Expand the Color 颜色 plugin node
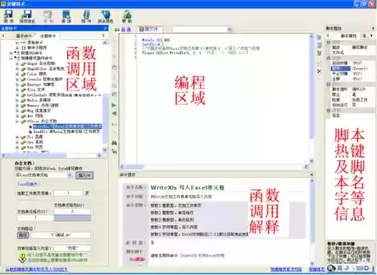The width and height of the screenshot is (377, 275). pos(17,74)
